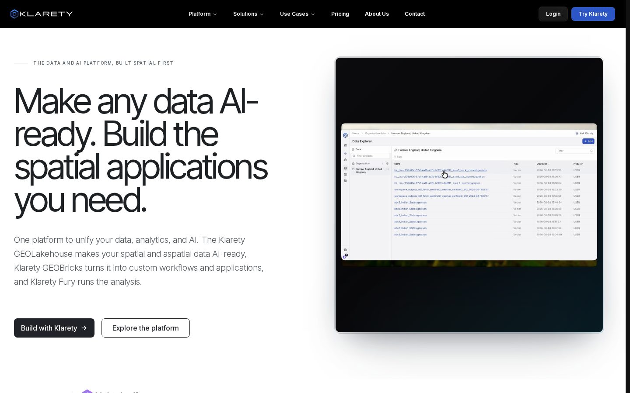Click the Klarety logo in the header
Image resolution: width=630 pixels, height=393 pixels.
pos(42,14)
